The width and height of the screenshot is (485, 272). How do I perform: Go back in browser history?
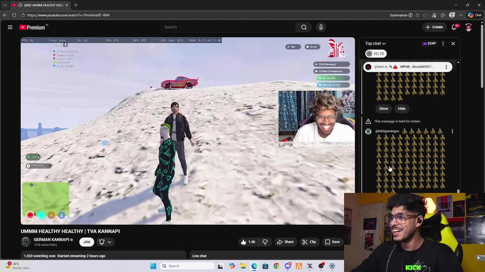pos(5,15)
